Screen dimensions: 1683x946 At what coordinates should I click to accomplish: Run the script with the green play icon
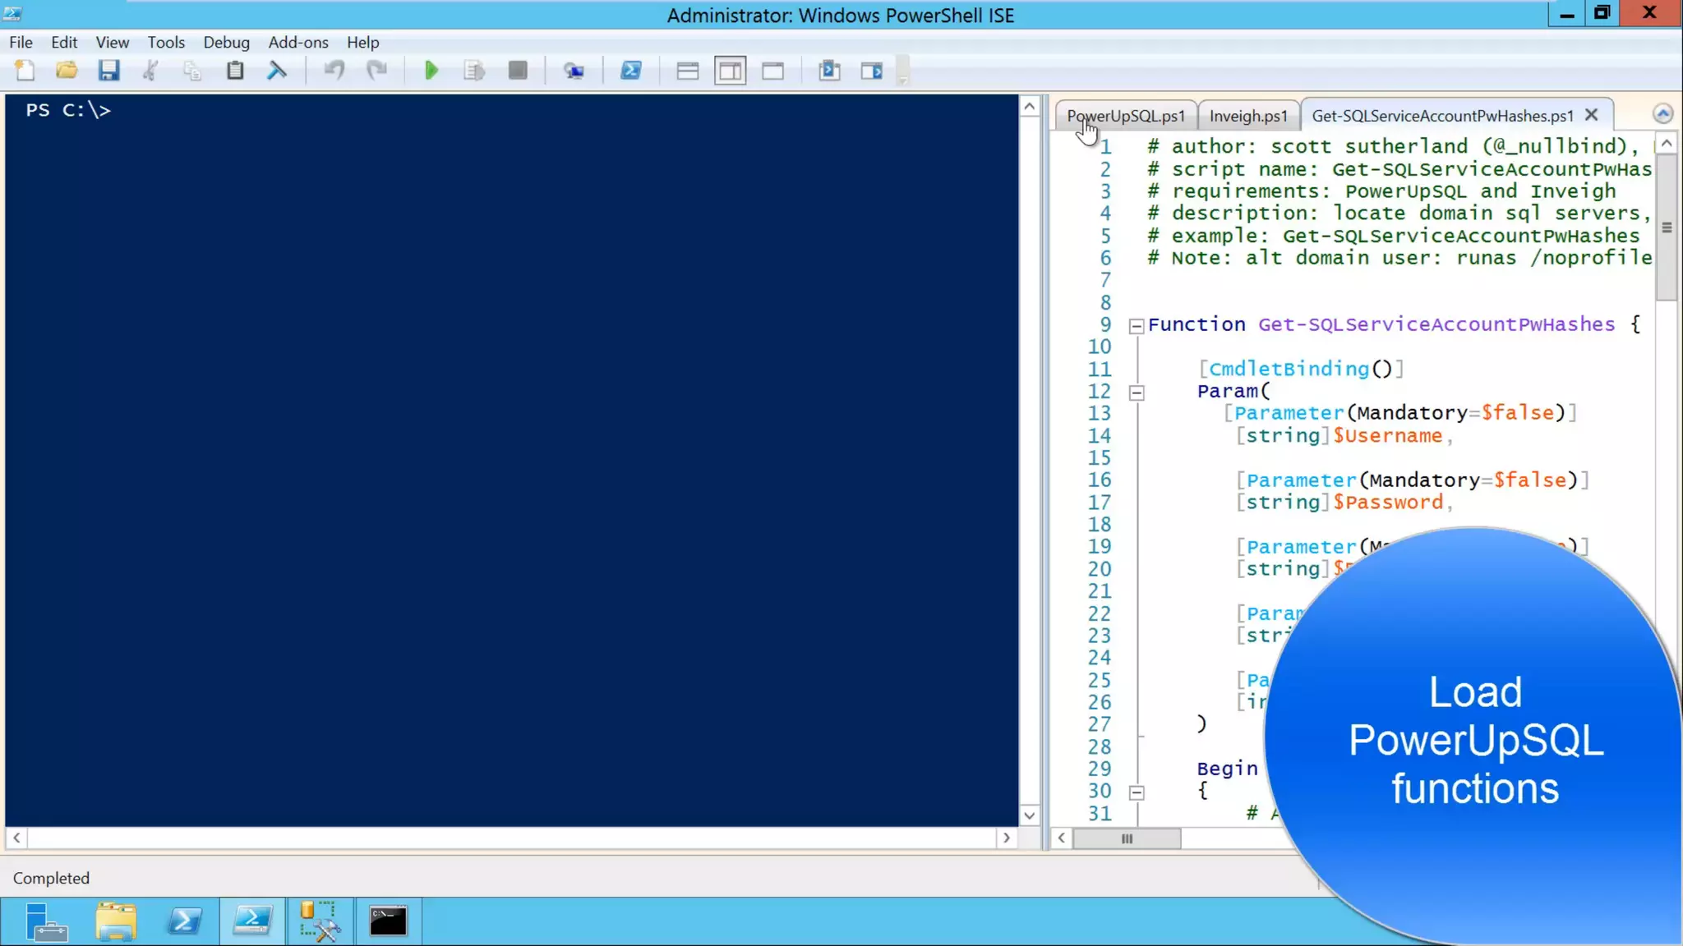tap(431, 71)
